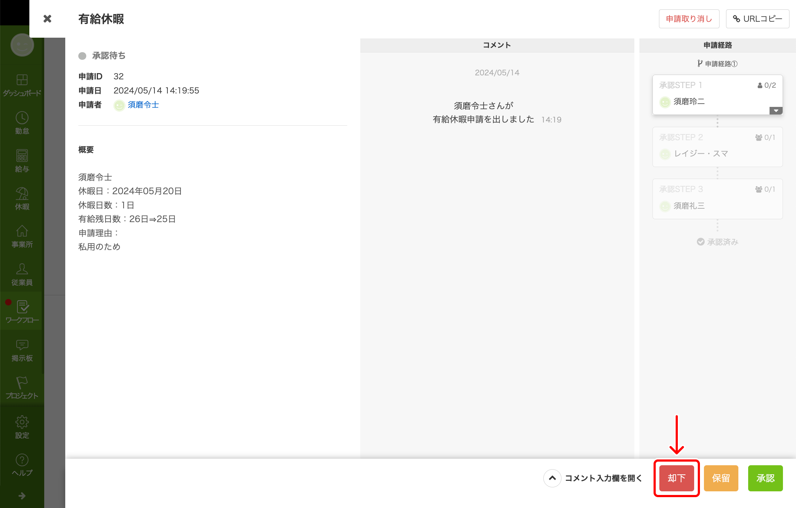Open the office house icon
Viewport: 796px width, 508px height.
click(x=22, y=232)
